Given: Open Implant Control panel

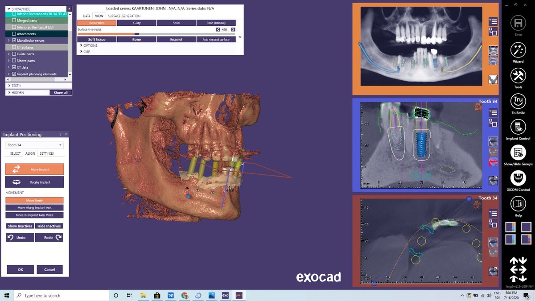Looking at the screenshot, I should tap(518, 126).
